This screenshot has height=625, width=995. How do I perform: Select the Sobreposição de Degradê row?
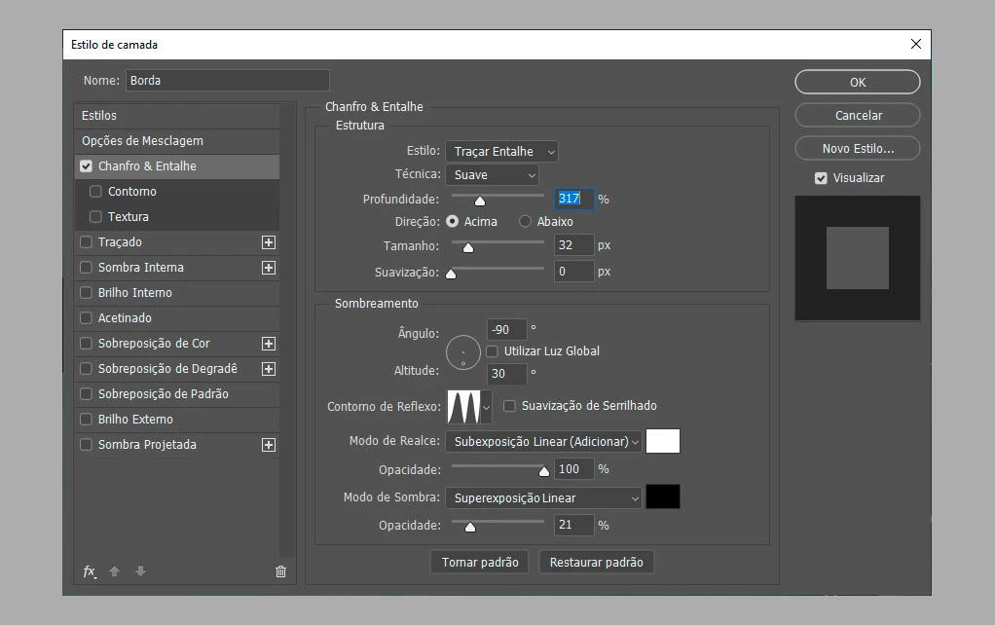click(177, 369)
